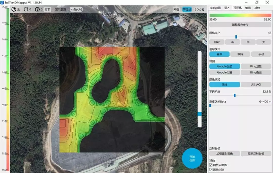Click the 35.00 minimum value under gradient
Image resolution: width=273 pixels, height=173 pixels.
213,19
